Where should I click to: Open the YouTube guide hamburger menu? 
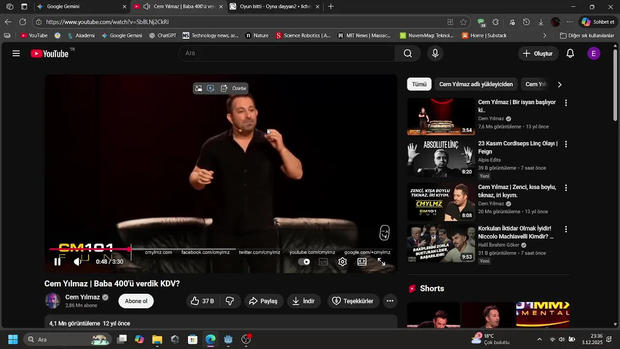tap(16, 53)
